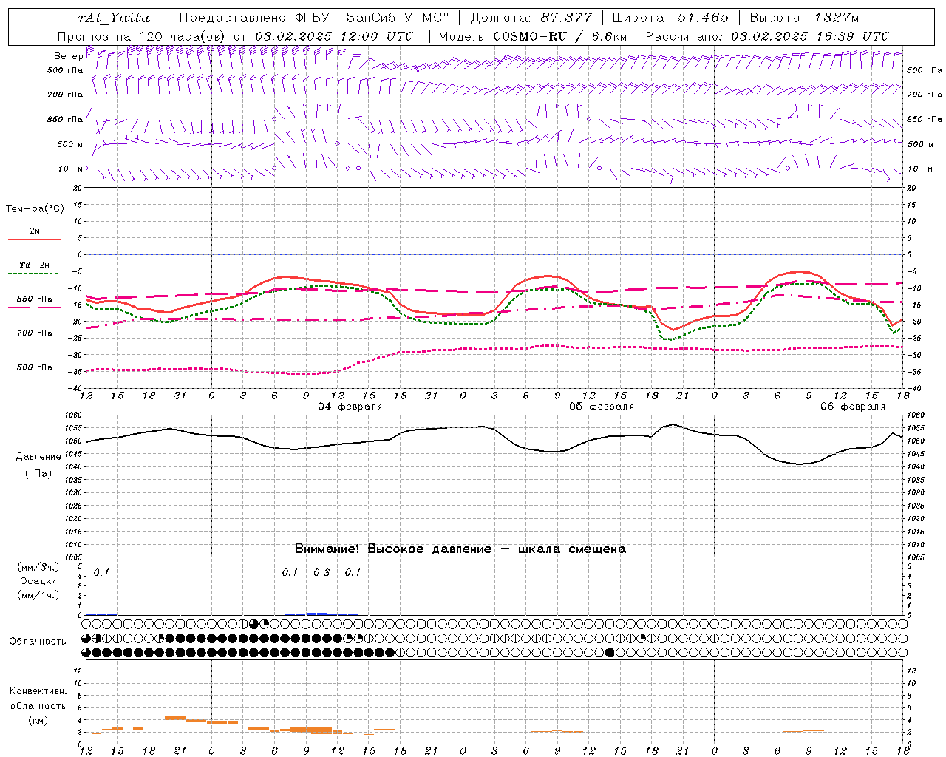Select the Высота: 1327м header entry
946x757 pixels.
pos(804,18)
